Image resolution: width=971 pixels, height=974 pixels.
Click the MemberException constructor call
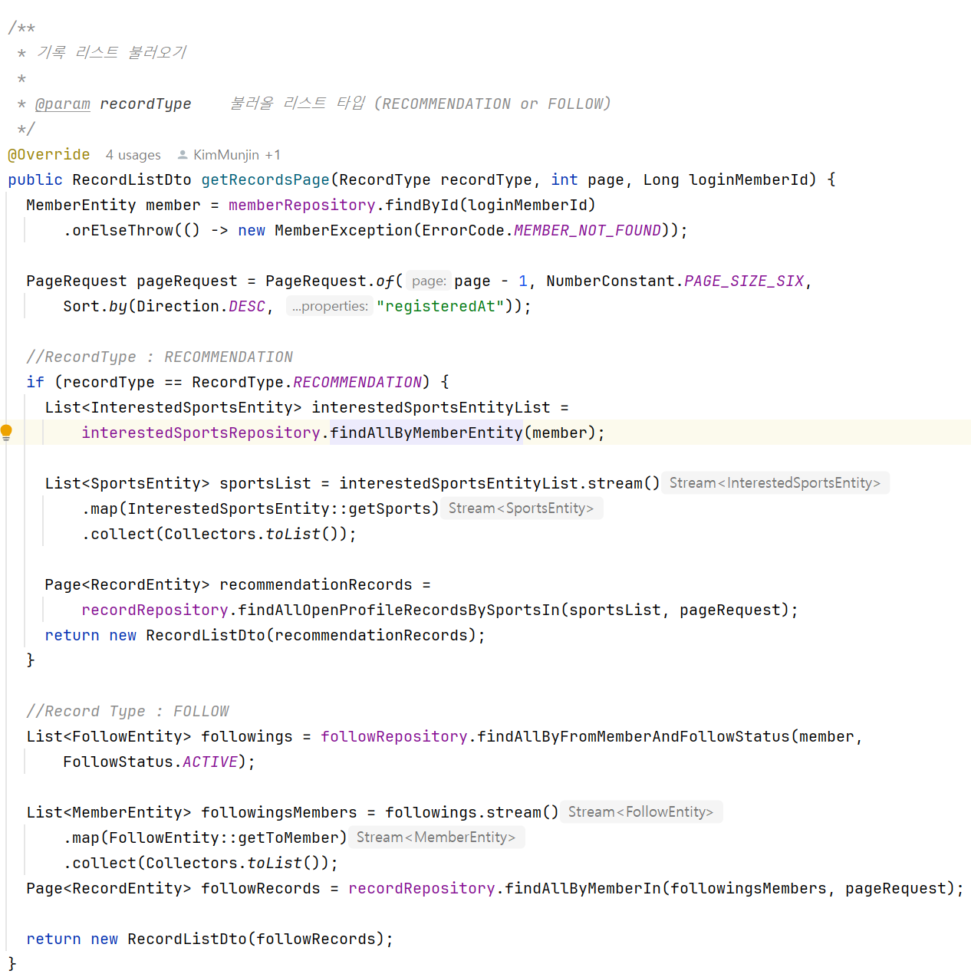[x=344, y=230]
